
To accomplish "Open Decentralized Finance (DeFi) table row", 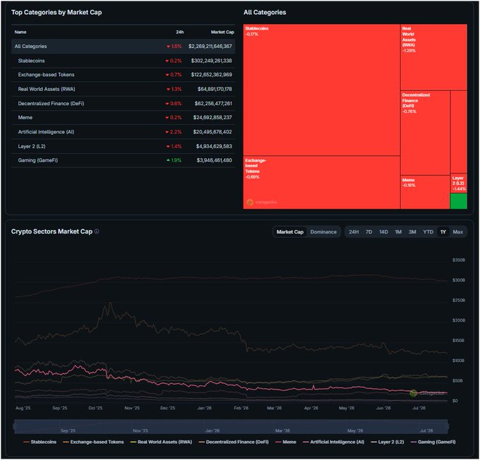I will click(123, 104).
